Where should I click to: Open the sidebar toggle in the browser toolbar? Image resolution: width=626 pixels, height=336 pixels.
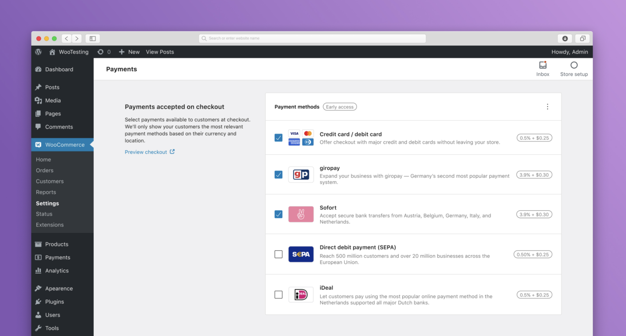tap(93, 38)
